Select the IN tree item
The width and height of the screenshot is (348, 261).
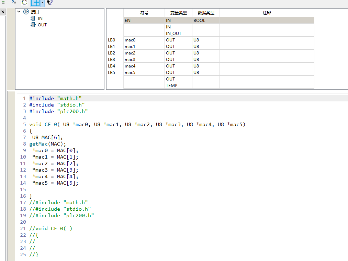click(40, 18)
